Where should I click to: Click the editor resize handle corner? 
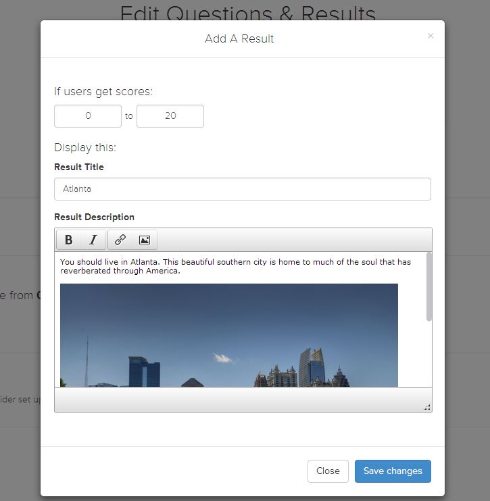pos(426,406)
